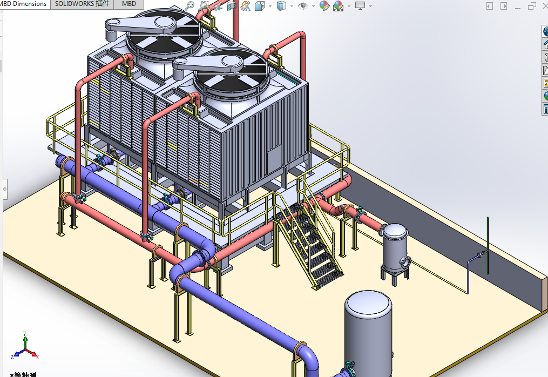The image size is (548, 377).
Task: Expand the Display Style dropdown arrow
Action: click(292, 6)
